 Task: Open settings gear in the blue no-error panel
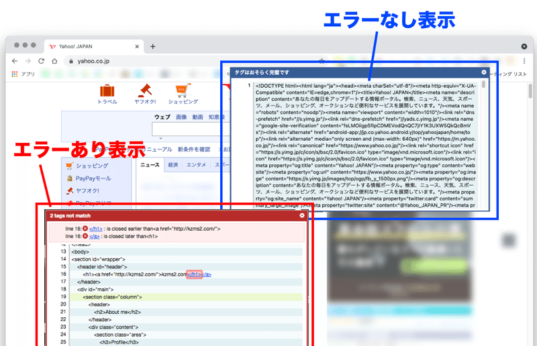point(483,72)
